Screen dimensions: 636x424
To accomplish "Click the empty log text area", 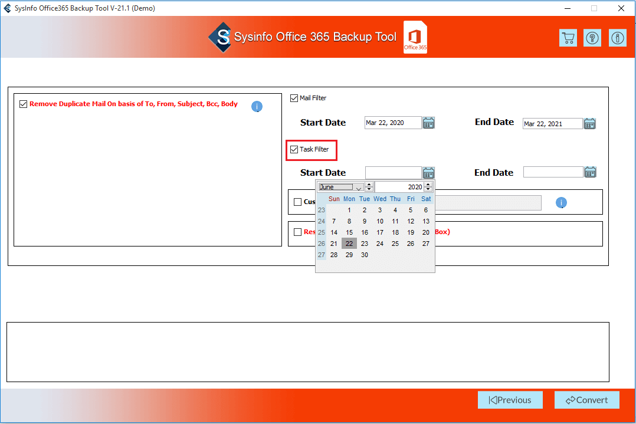I will (308, 352).
